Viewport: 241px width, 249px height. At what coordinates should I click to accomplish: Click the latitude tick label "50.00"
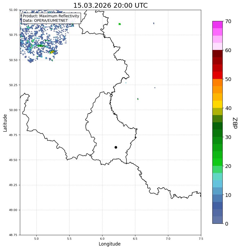click(x=13, y=110)
